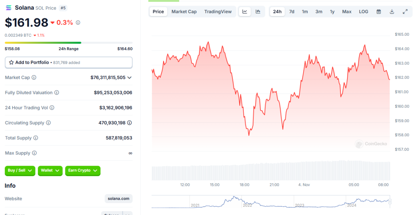This screenshot has height=215, width=419.
Task: Click info icon next to Market Cap
Action: 34,78
